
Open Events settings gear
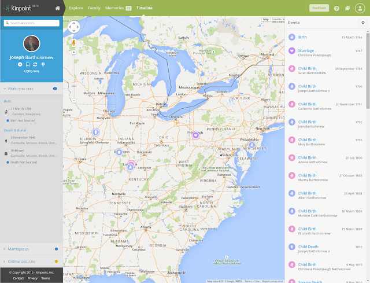[363, 23]
